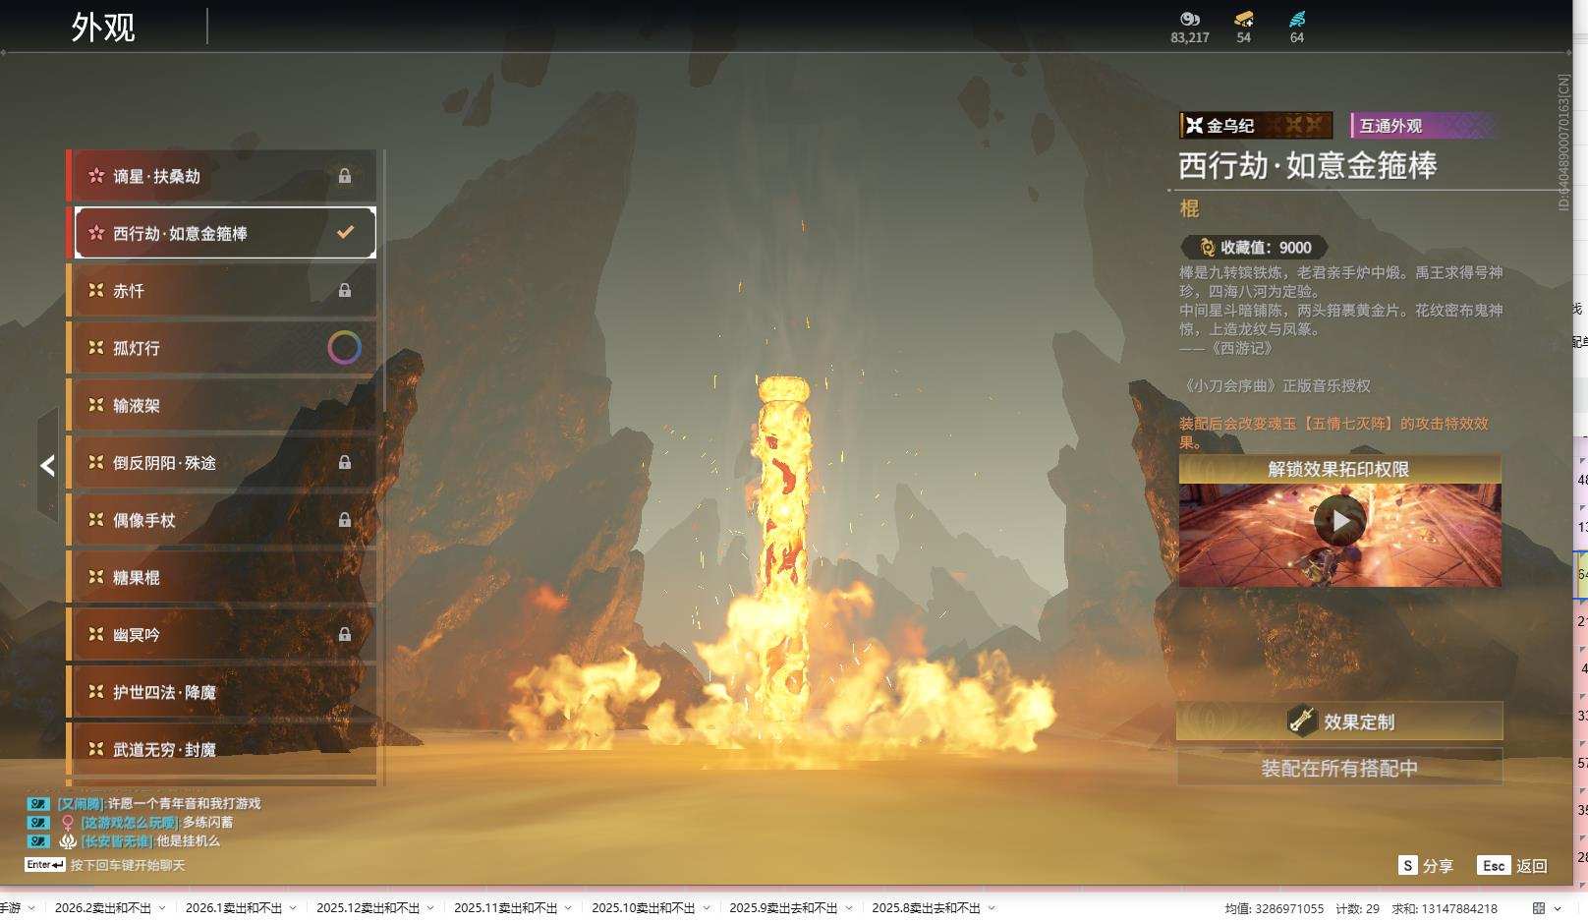
Task: Switch to the 2025.9卖出去和不出 sheet tab
Action: (782, 908)
